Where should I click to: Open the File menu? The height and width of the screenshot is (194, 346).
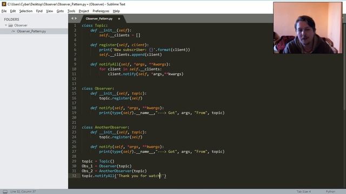click(4, 11)
